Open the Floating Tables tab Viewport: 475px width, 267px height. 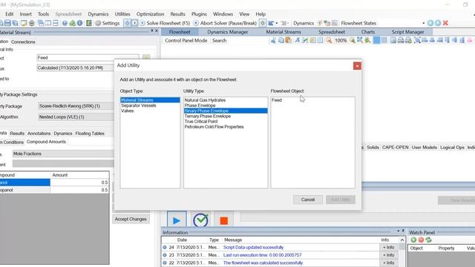pyautogui.click(x=90, y=133)
